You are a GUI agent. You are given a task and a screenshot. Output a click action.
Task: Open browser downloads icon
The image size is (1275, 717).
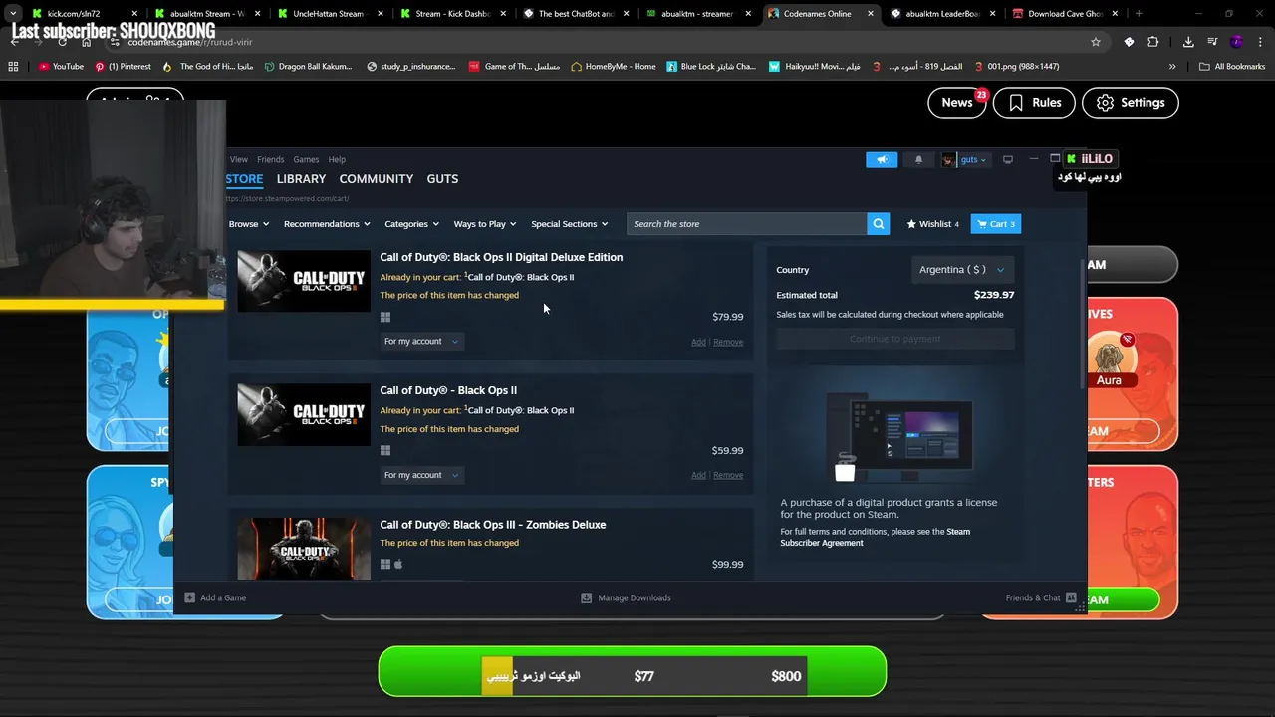(x=1188, y=42)
